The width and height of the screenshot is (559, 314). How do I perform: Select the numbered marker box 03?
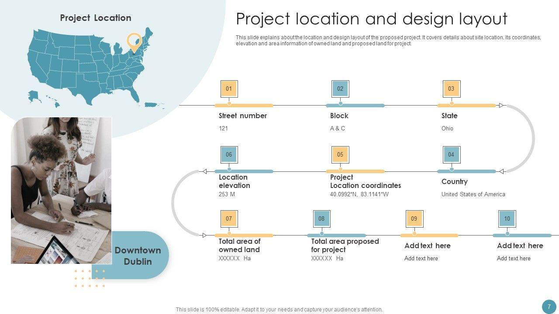click(x=451, y=89)
